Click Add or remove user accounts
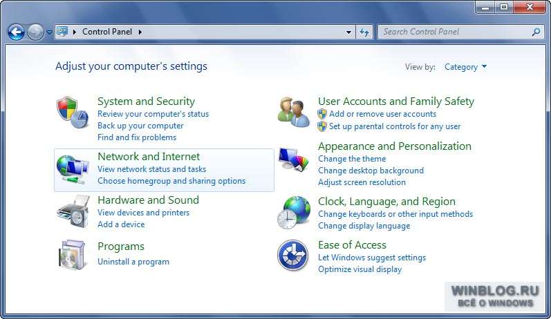This screenshot has width=551, height=319. click(383, 114)
